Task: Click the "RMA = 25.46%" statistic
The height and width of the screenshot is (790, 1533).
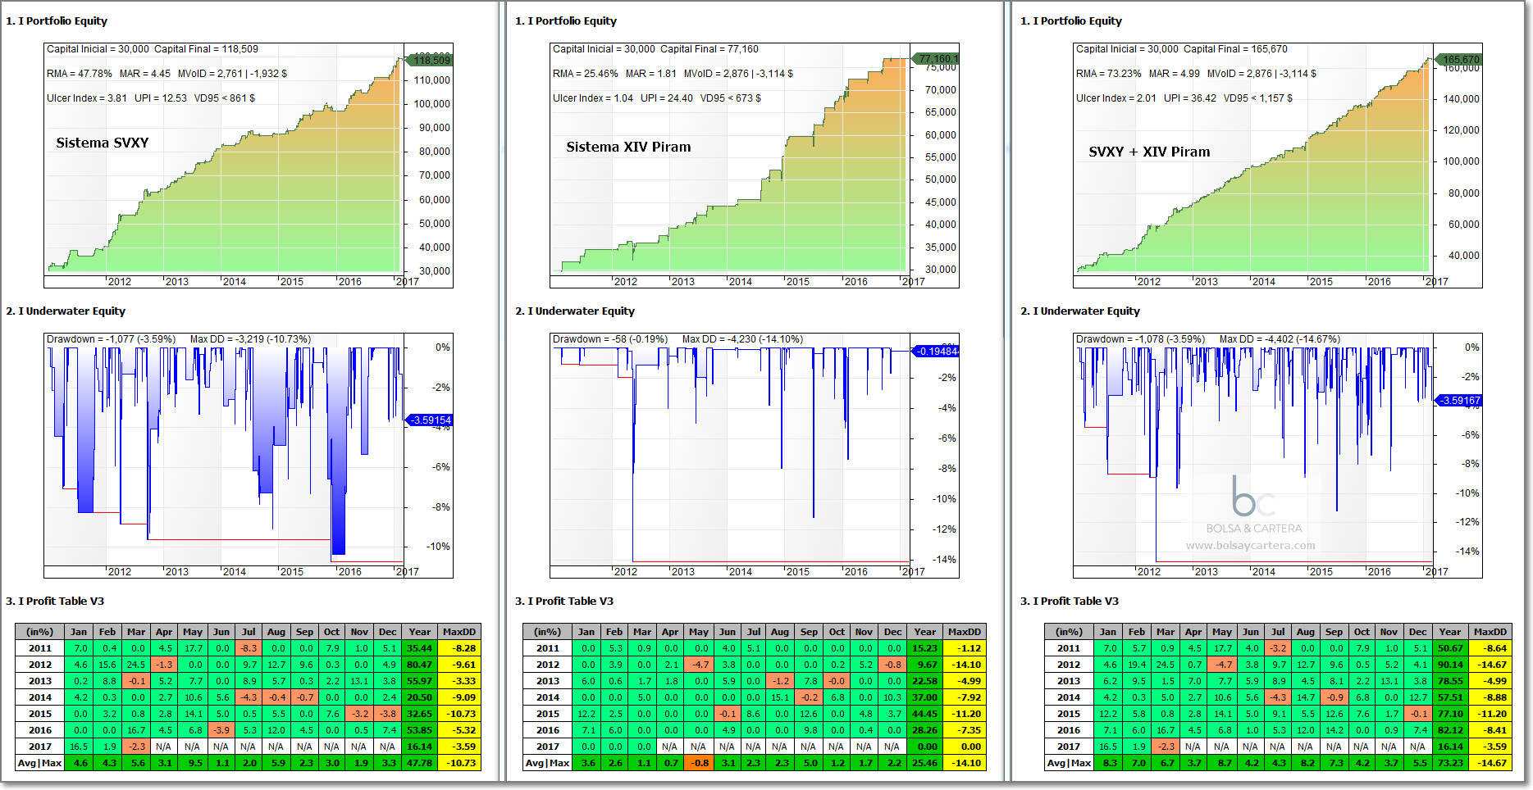Action: pyautogui.click(x=586, y=74)
